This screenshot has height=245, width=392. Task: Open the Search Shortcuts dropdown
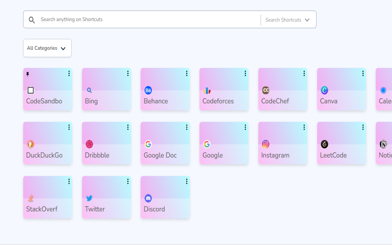pyautogui.click(x=287, y=20)
